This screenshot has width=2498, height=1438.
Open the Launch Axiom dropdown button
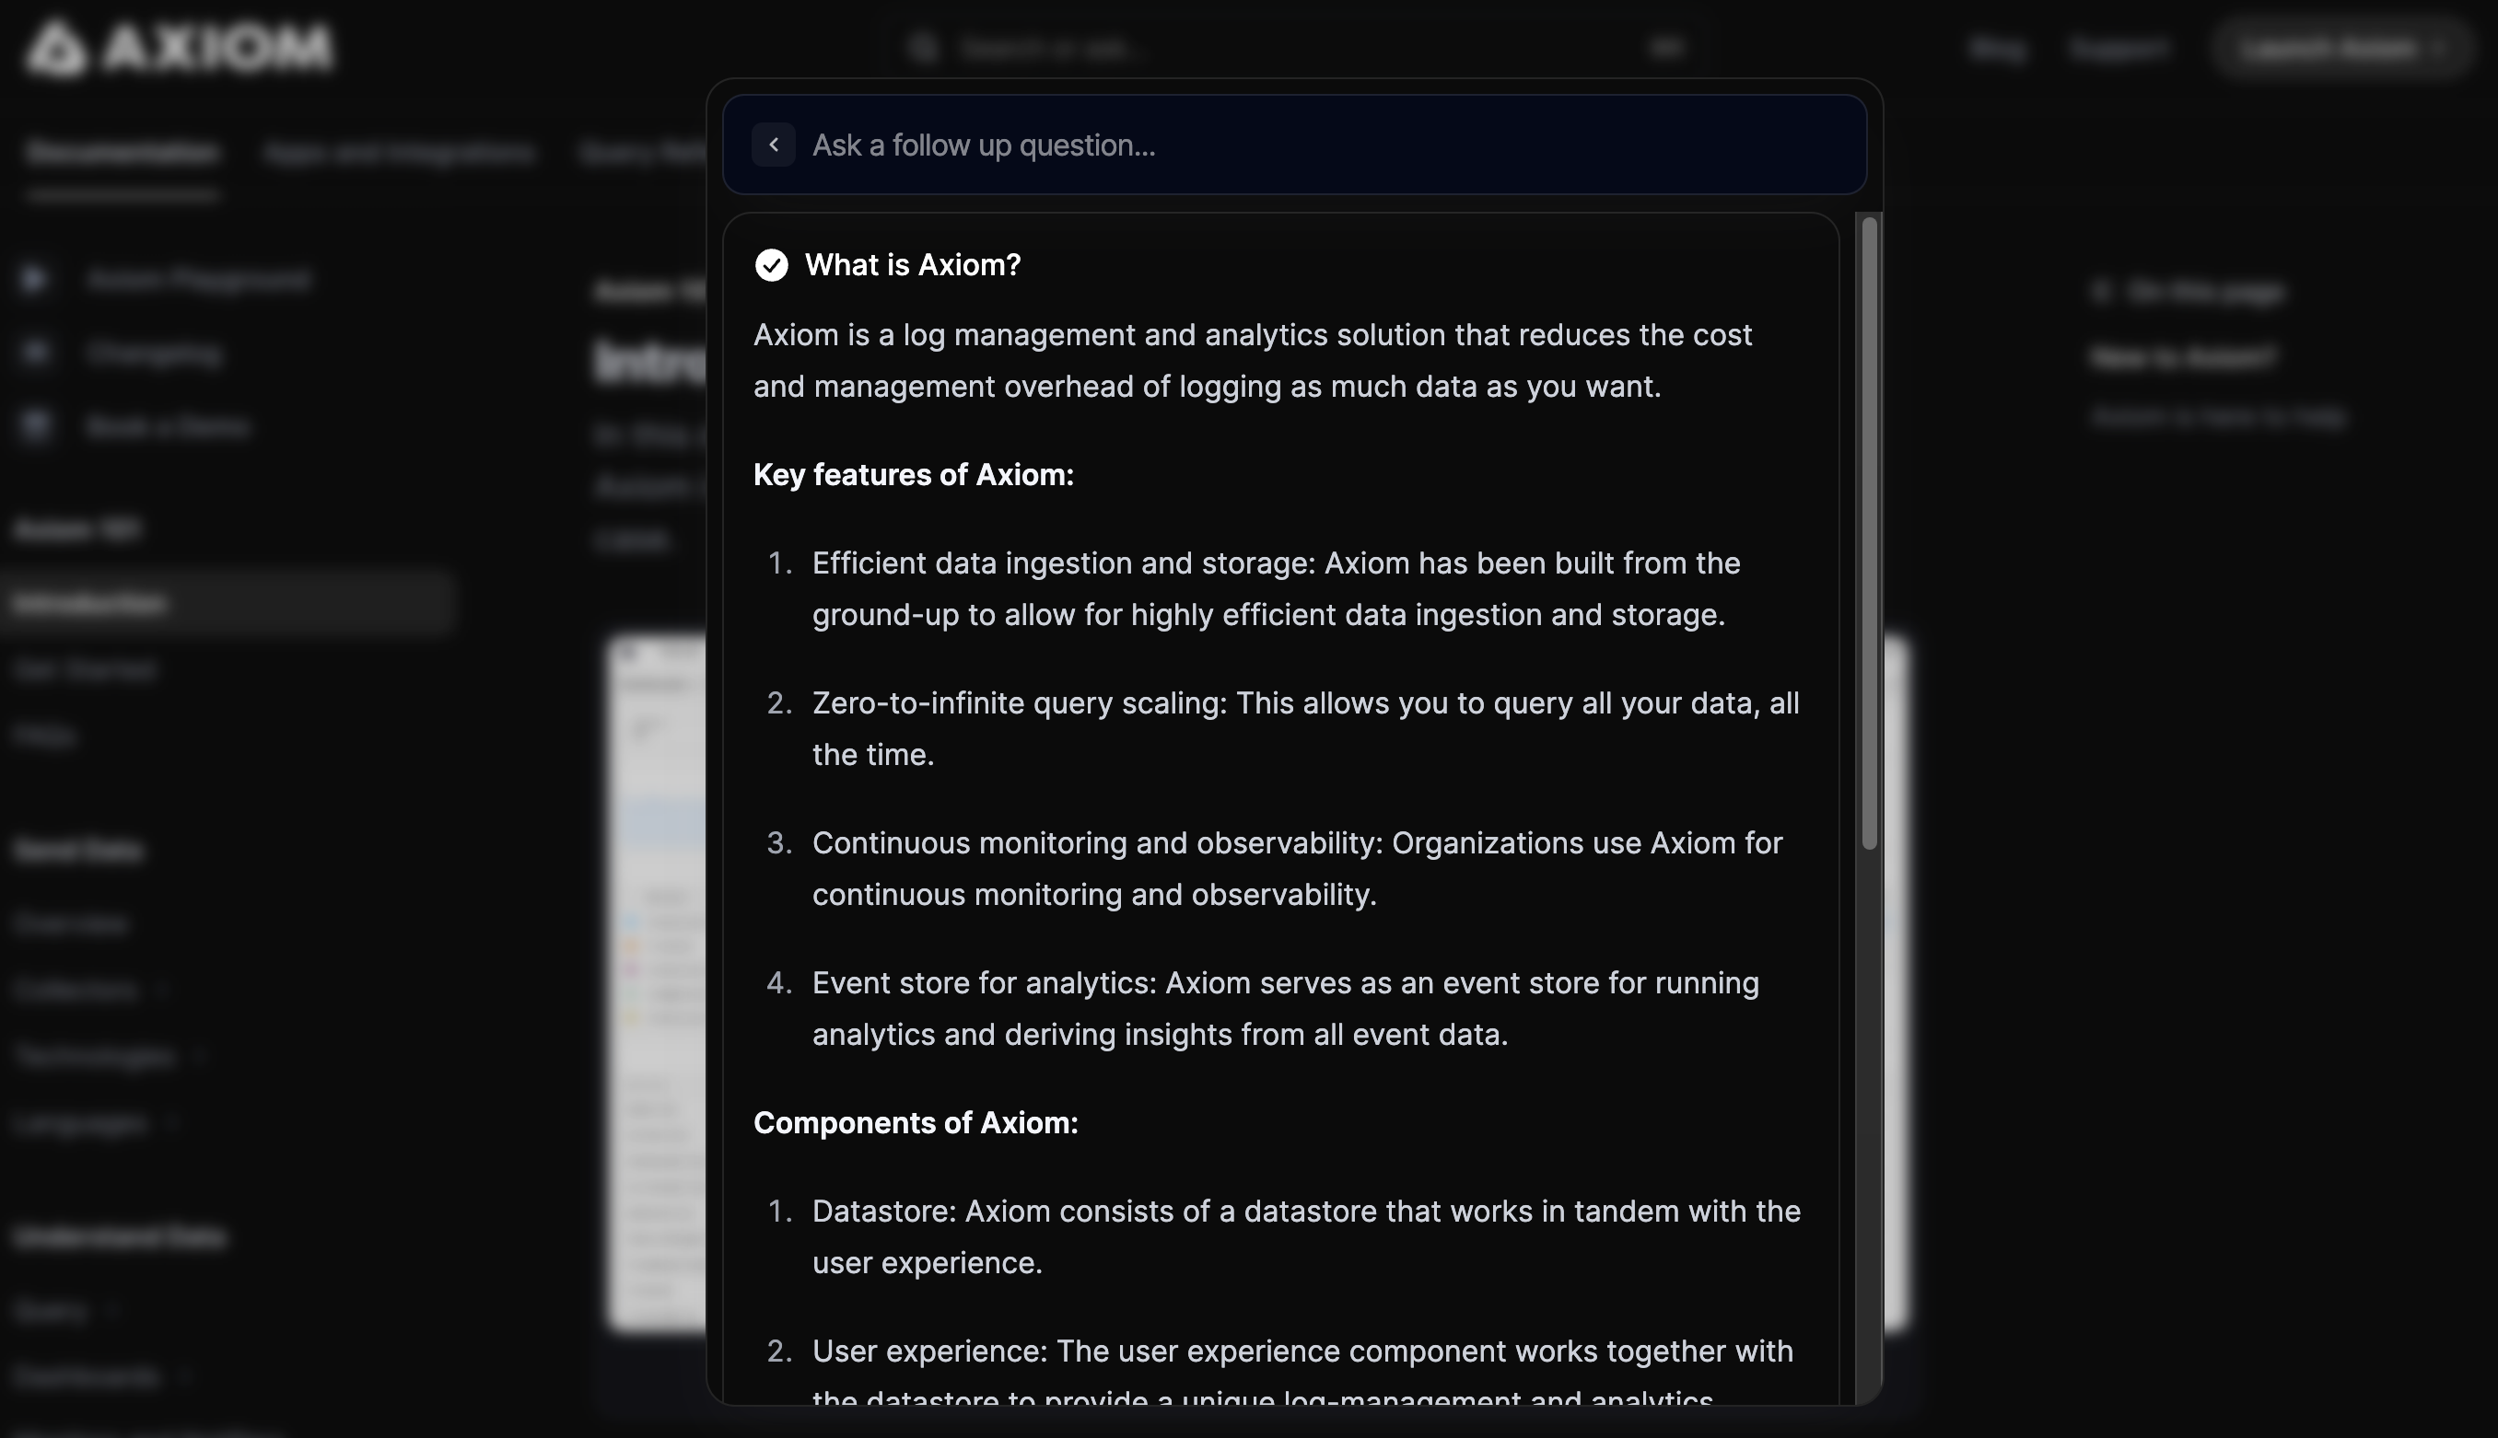(2340, 49)
